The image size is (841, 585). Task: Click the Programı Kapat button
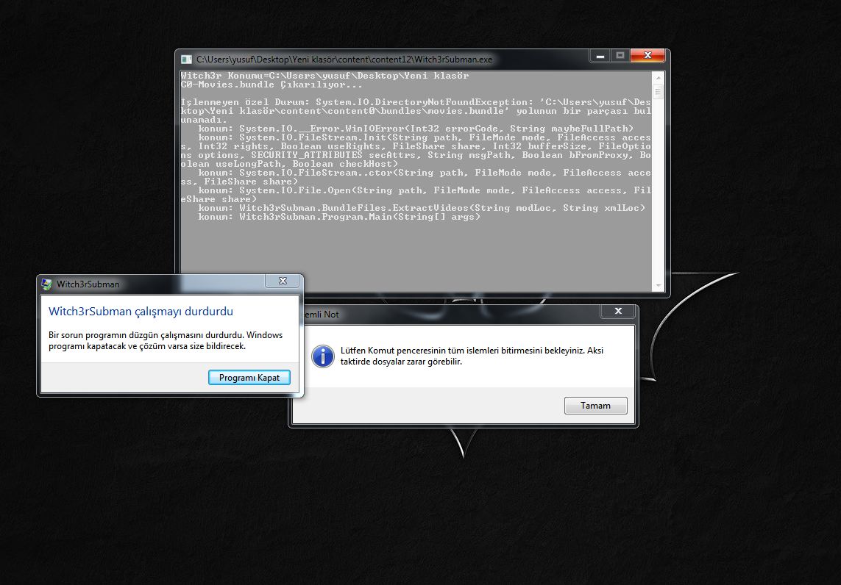[249, 378]
